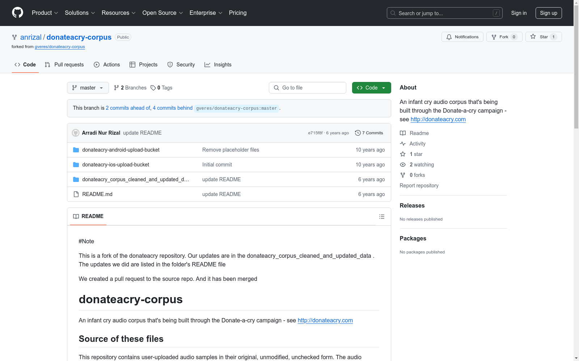Open the Initial commit message link
The width and height of the screenshot is (579, 361).
coord(217,165)
